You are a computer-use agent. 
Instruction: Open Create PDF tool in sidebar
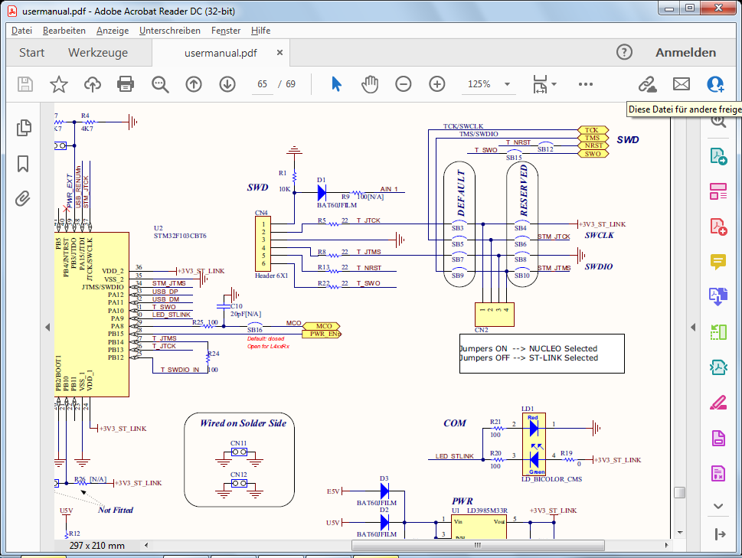(x=718, y=227)
